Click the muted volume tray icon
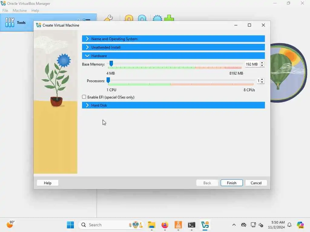The height and width of the screenshot is (232, 310). [261, 225]
